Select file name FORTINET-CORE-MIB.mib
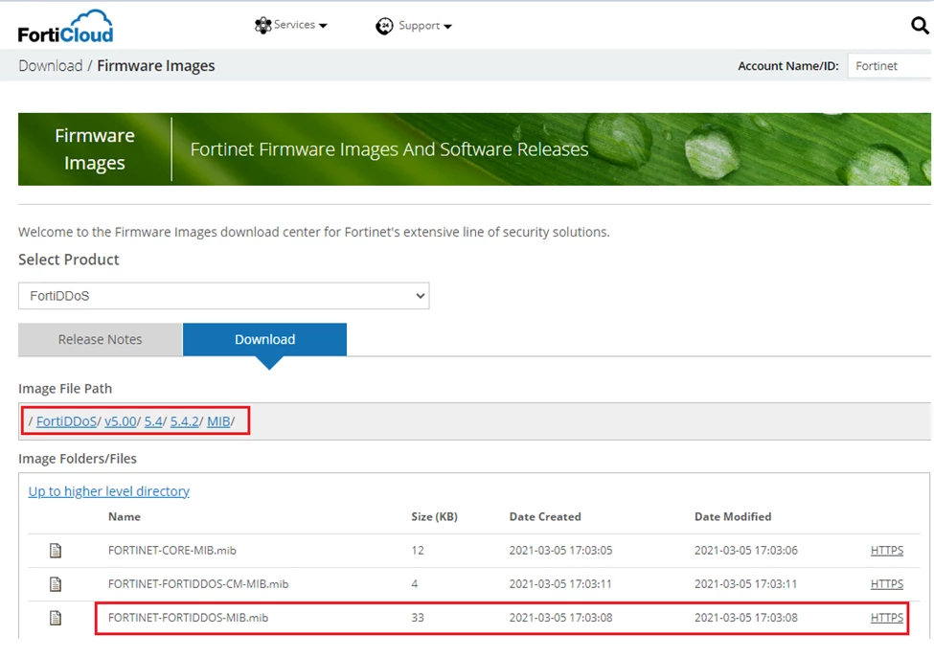The image size is (934, 658). click(172, 550)
